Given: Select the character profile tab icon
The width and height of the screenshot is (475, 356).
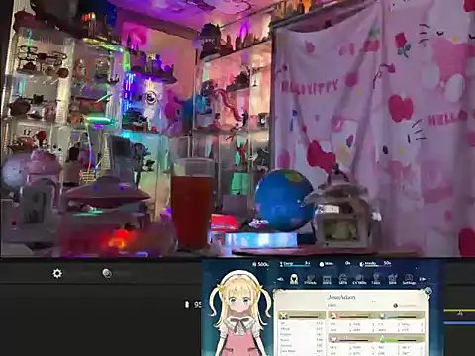Looking at the screenshot, I should pos(294,279).
